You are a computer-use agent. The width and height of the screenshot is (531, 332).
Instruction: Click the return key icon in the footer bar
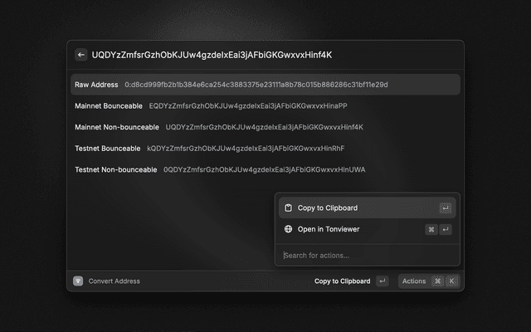382,281
